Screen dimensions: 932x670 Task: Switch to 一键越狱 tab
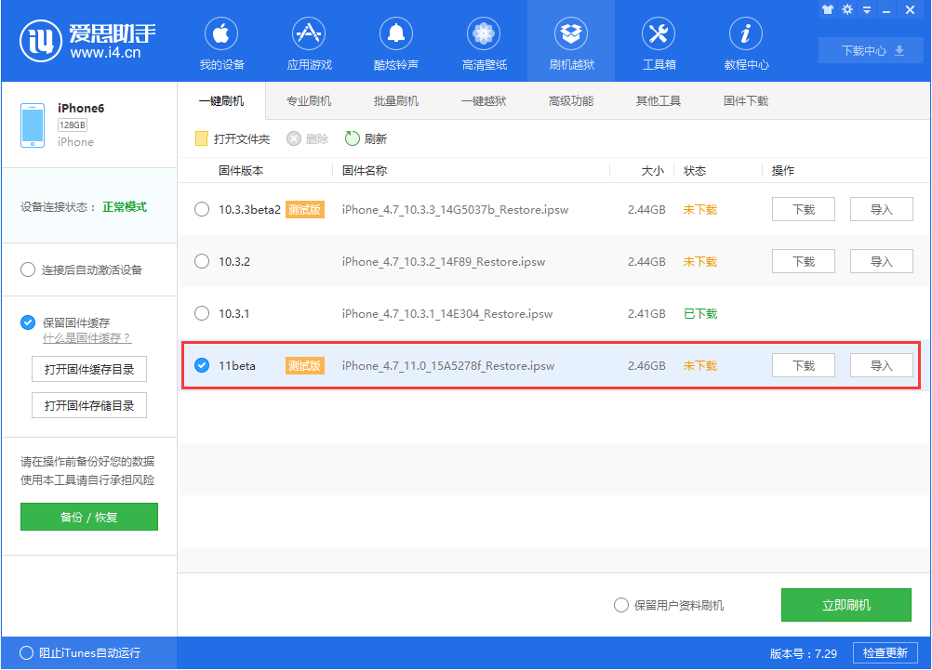pos(484,101)
